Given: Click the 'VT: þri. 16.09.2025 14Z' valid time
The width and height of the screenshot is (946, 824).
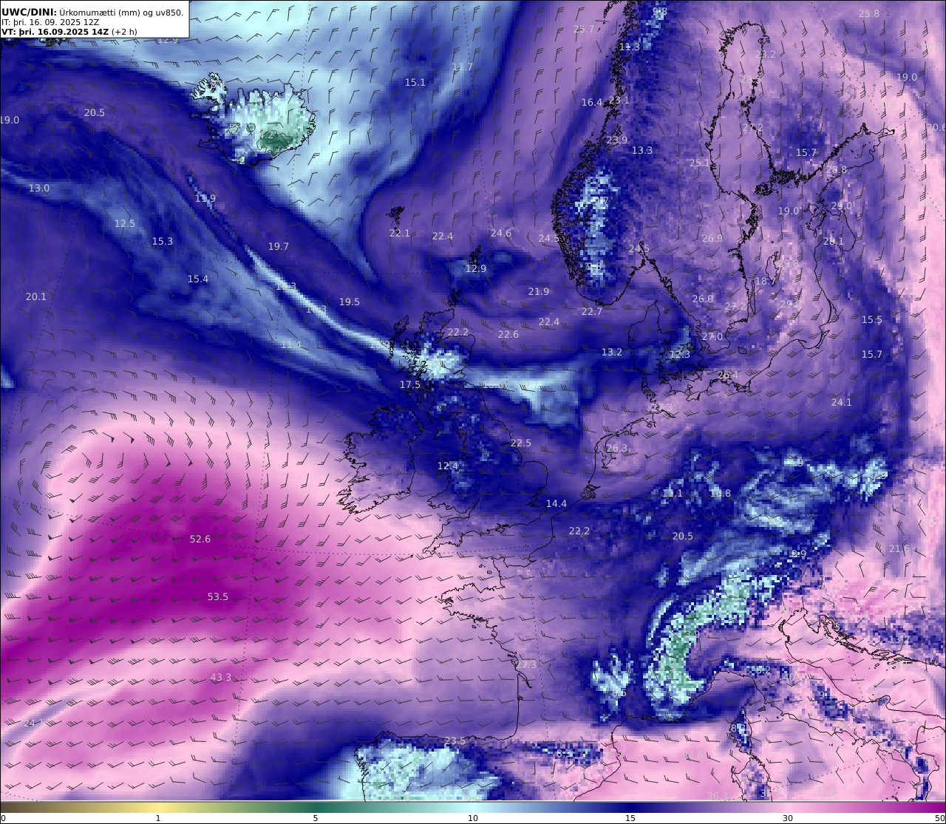Looking at the screenshot, I should (x=55, y=32).
